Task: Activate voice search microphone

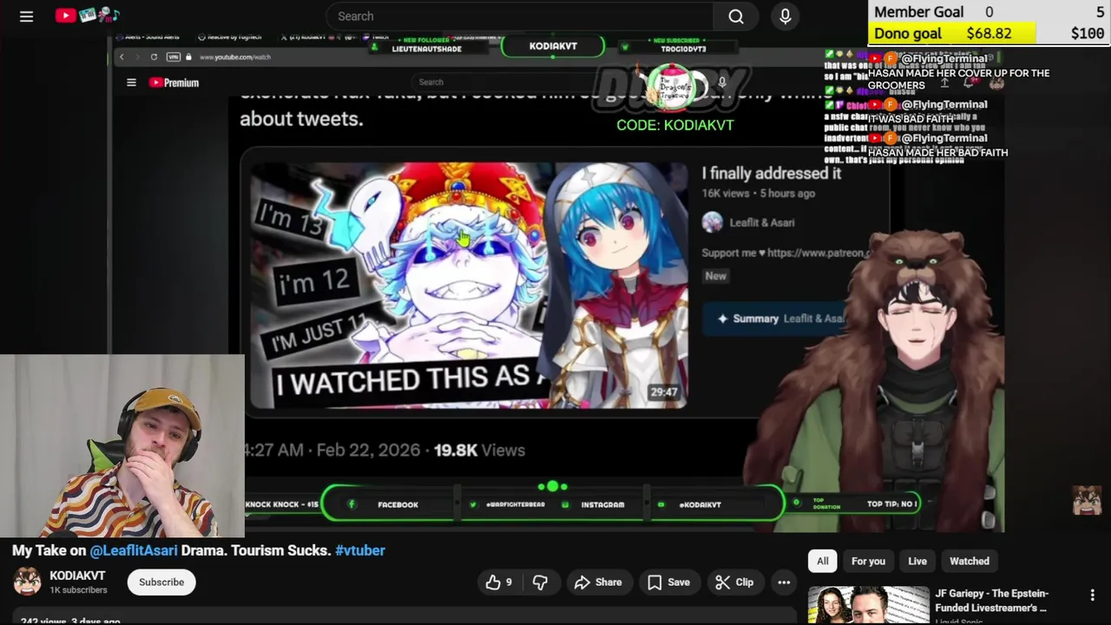Action: (x=786, y=16)
